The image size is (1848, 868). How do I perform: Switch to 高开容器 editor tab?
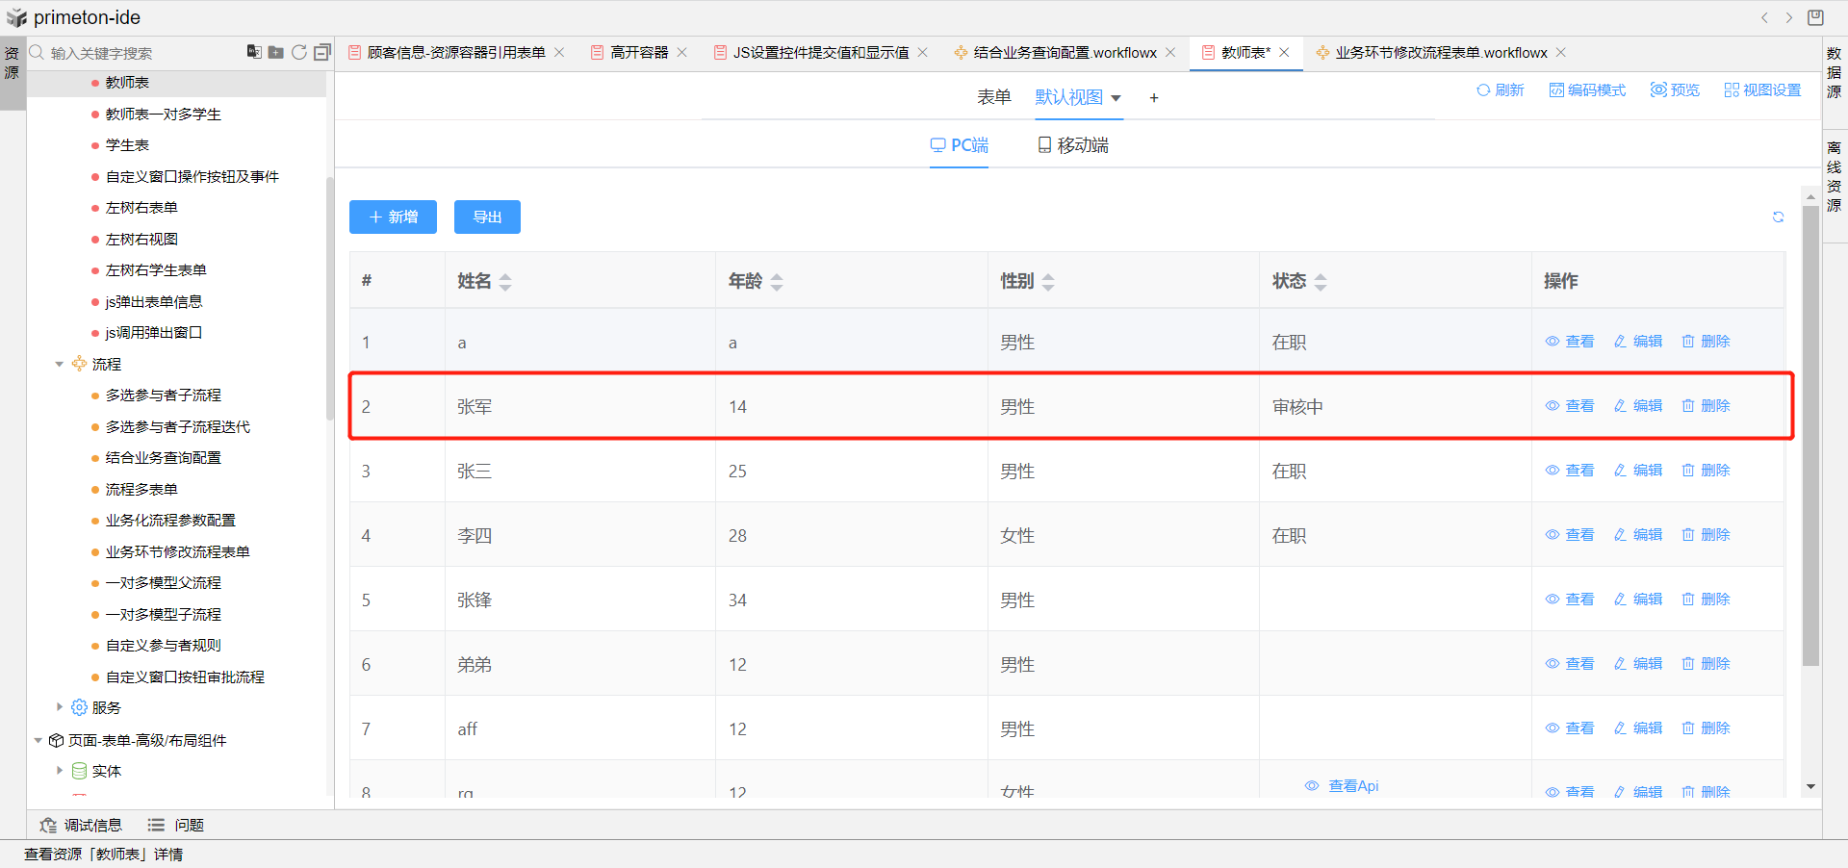638,52
